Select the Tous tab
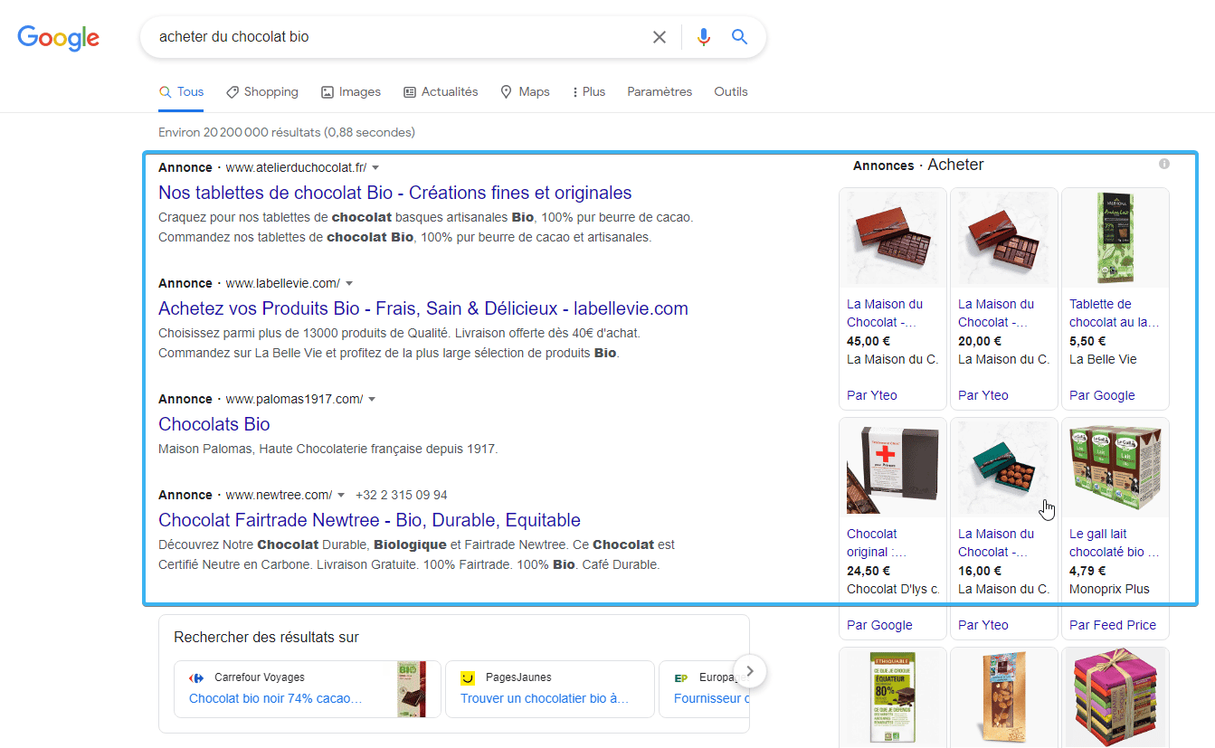The height and width of the screenshot is (748, 1215). click(x=181, y=91)
